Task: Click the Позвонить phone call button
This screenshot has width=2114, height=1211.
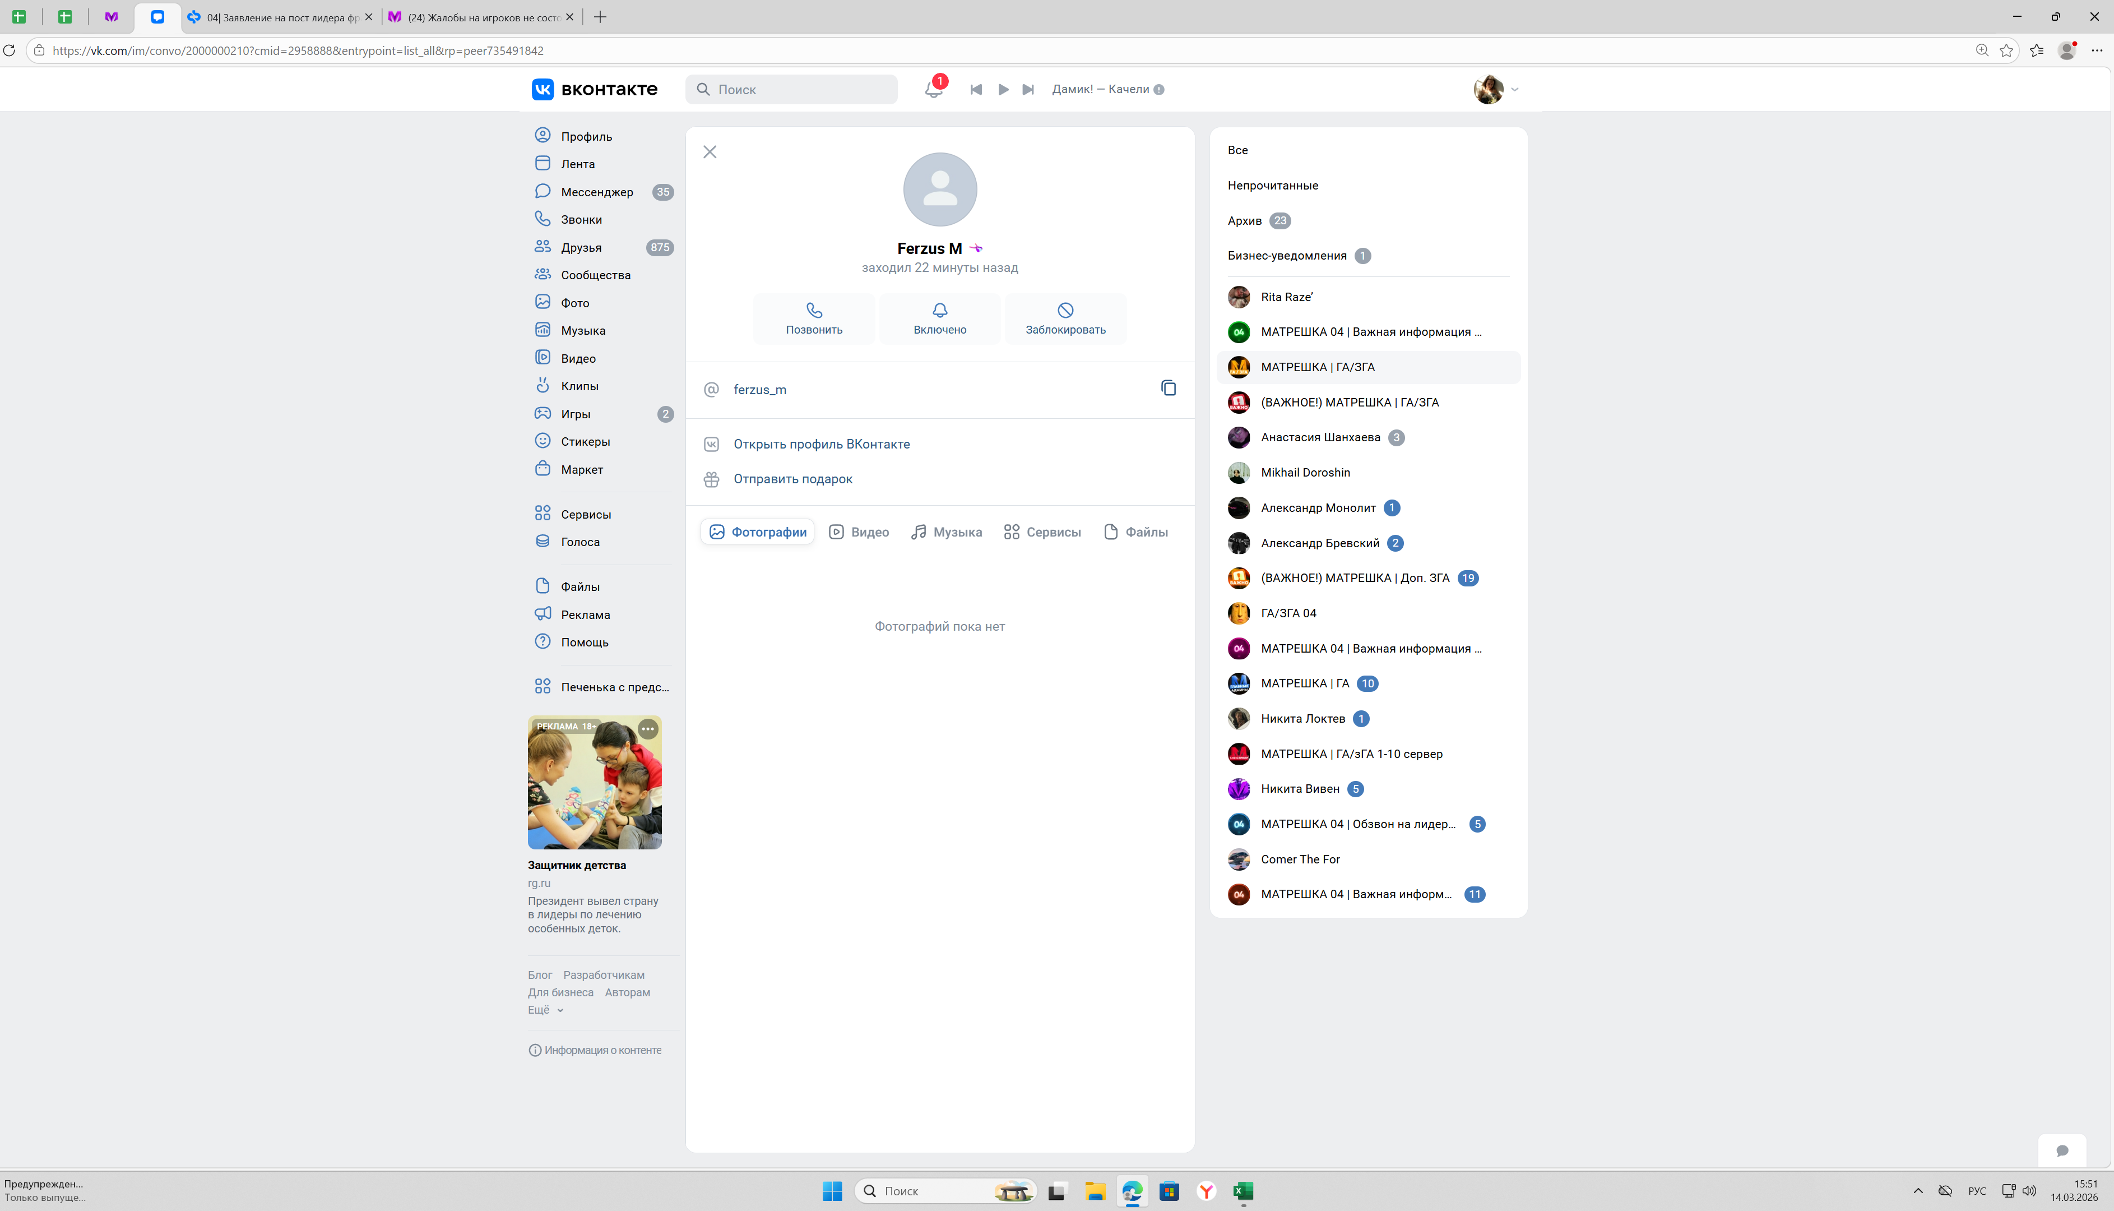Action: tap(814, 318)
